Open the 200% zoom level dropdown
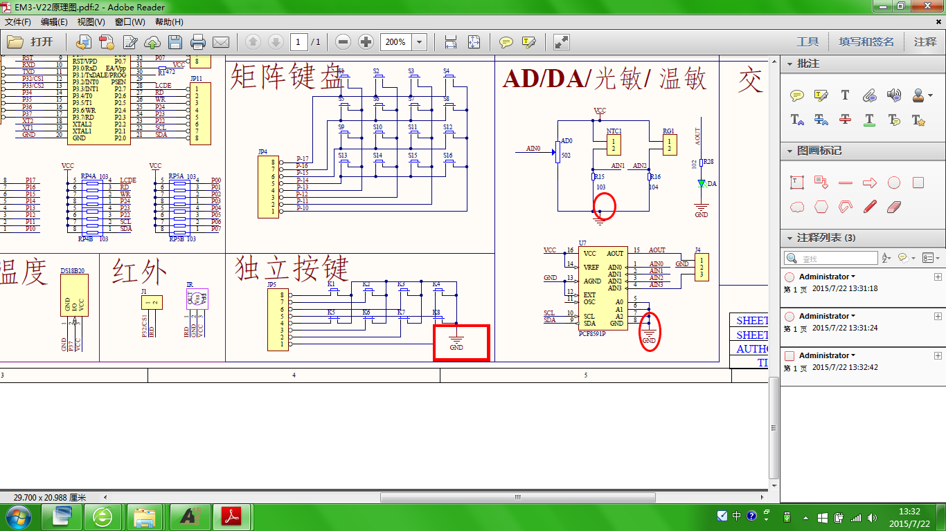The width and height of the screenshot is (946, 531). [419, 42]
